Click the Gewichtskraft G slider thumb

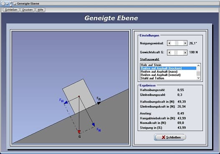coord(176,53)
